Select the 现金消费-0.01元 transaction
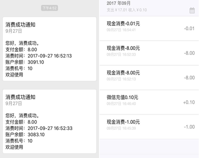This screenshot has height=158, width=199. point(149,29)
